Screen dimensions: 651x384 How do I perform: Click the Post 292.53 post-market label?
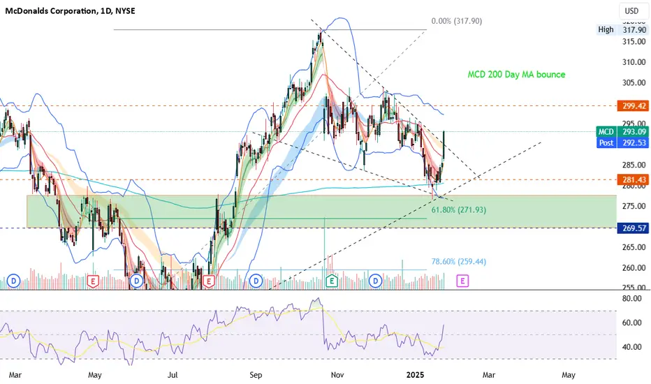(622, 143)
